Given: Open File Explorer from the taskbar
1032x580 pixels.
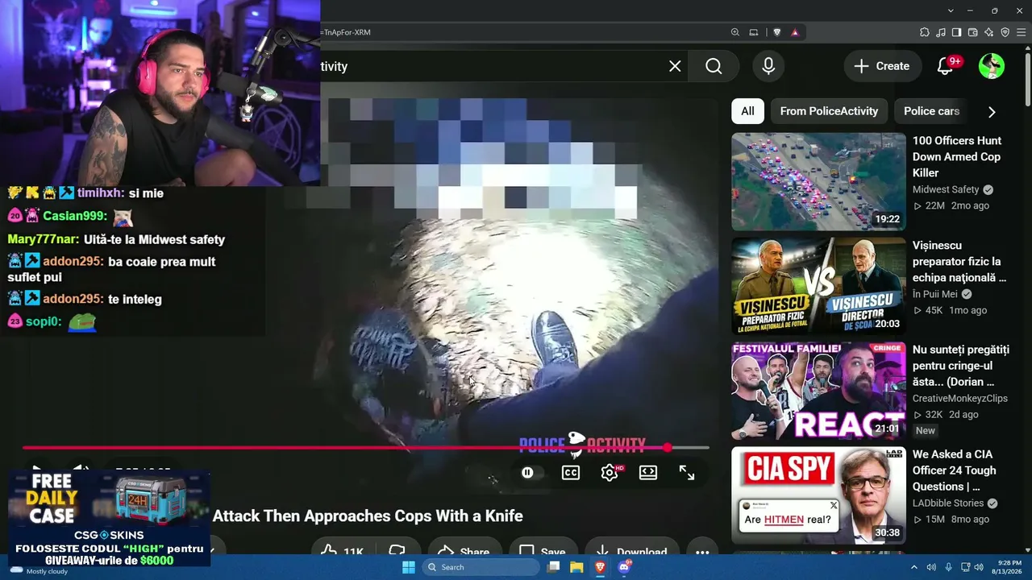Looking at the screenshot, I should [x=576, y=567].
